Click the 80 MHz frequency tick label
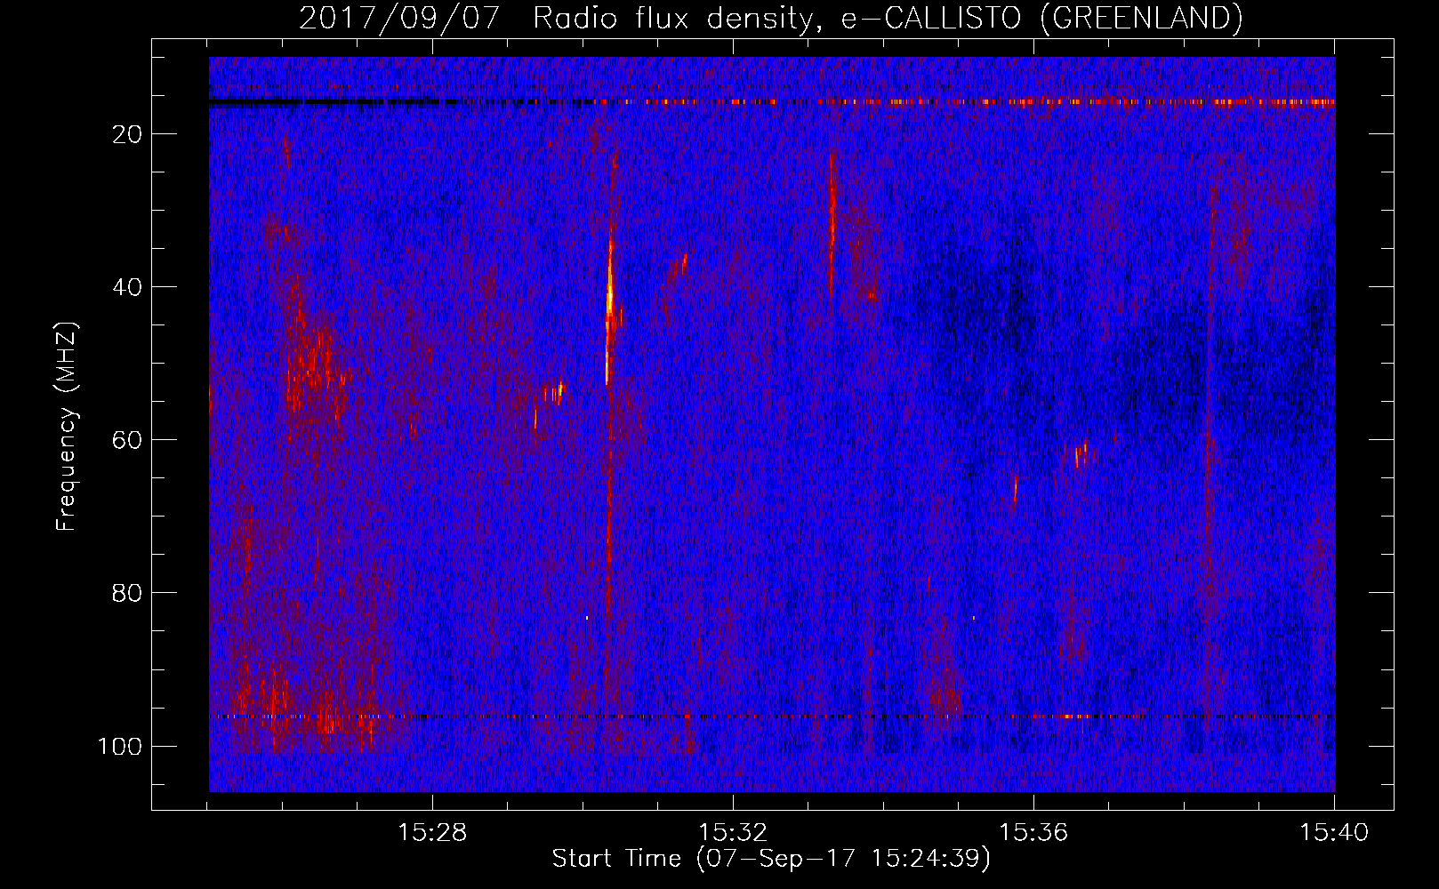1439x889 pixels. coord(127,593)
